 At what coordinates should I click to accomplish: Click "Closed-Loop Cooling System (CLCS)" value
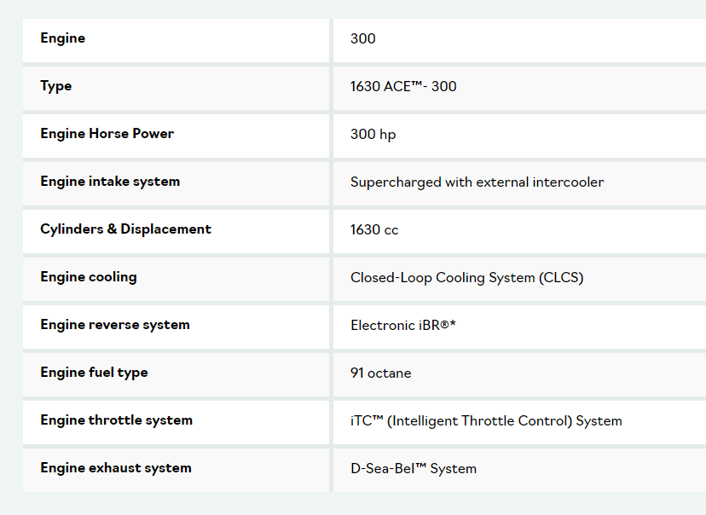click(466, 278)
